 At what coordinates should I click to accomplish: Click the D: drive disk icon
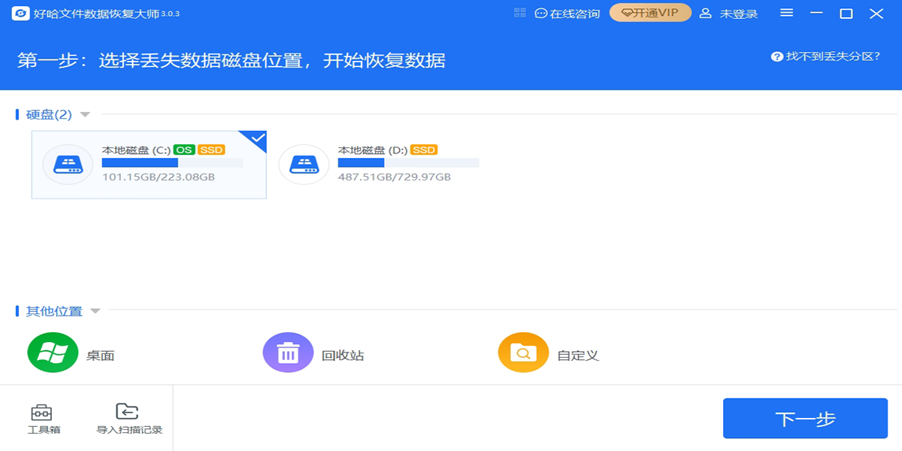304,165
